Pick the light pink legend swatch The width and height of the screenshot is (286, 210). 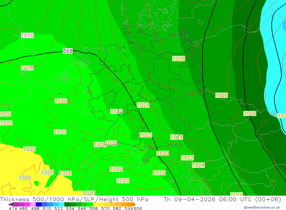[33, 204]
